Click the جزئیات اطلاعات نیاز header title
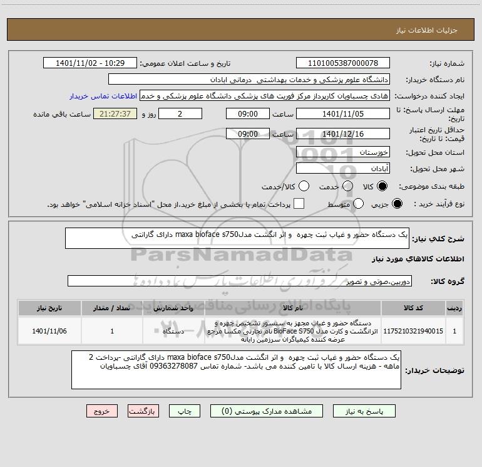Viewport: 482px width, 467px height. 426,30
